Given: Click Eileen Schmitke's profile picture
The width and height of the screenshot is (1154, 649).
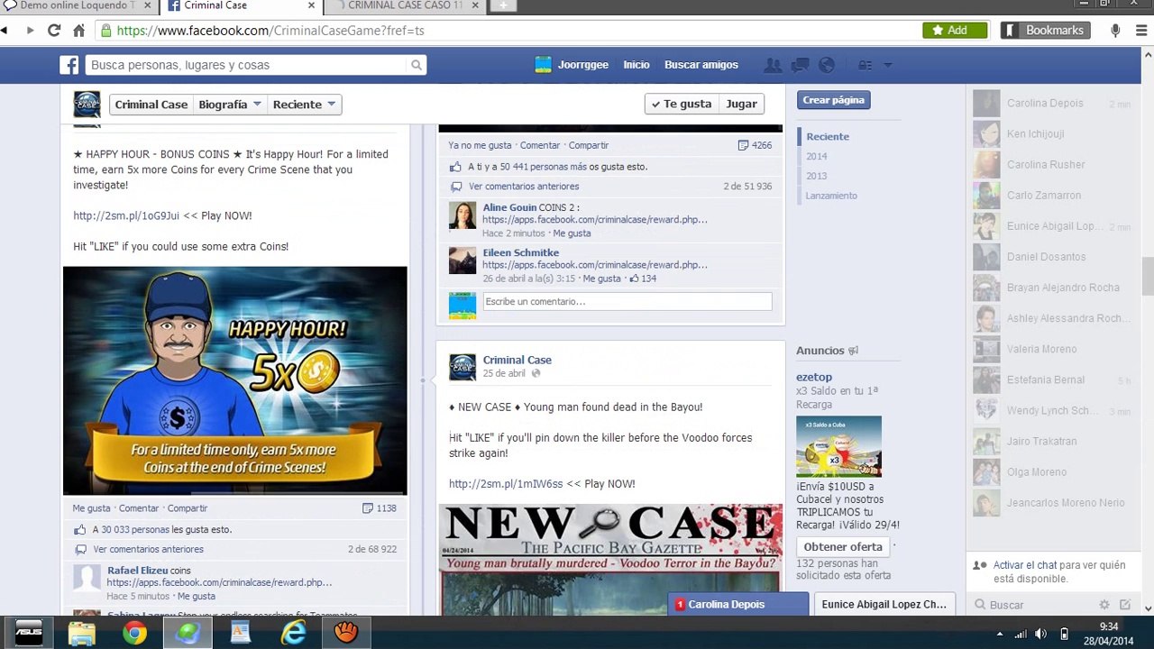Looking at the screenshot, I should click(x=463, y=261).
